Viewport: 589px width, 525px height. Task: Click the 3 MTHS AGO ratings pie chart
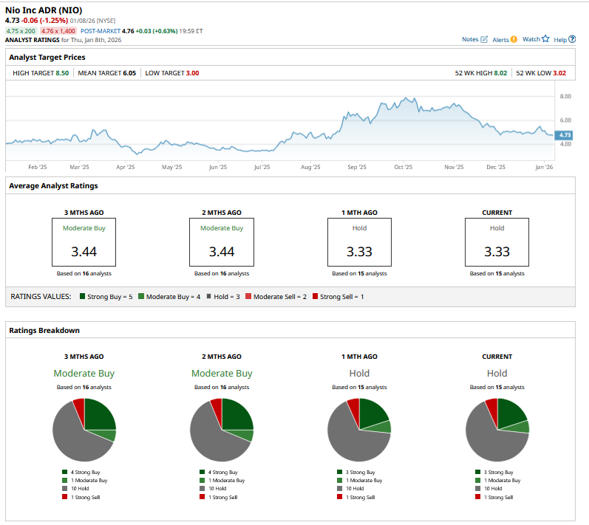coord(84,430)
